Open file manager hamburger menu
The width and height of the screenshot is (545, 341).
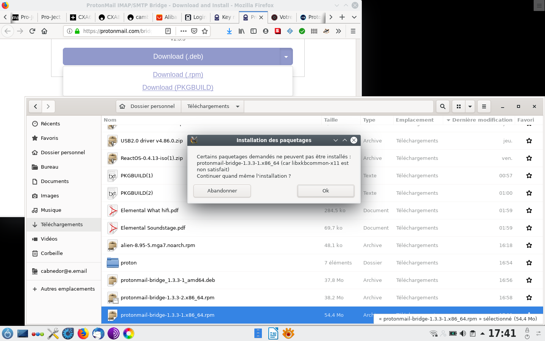[x=484, y=106]
